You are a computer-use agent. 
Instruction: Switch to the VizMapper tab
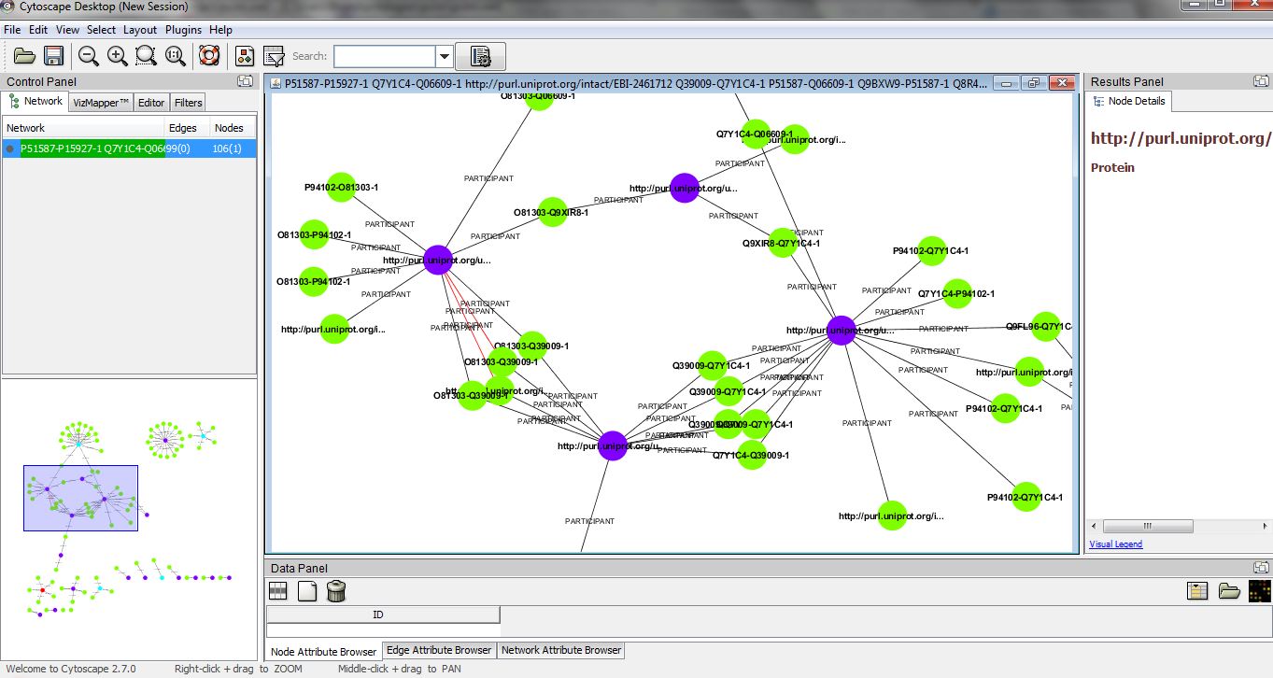tap(101, 103)
